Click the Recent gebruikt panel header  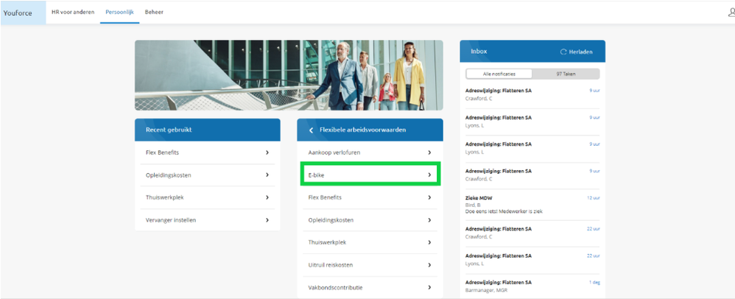[207, 130]
